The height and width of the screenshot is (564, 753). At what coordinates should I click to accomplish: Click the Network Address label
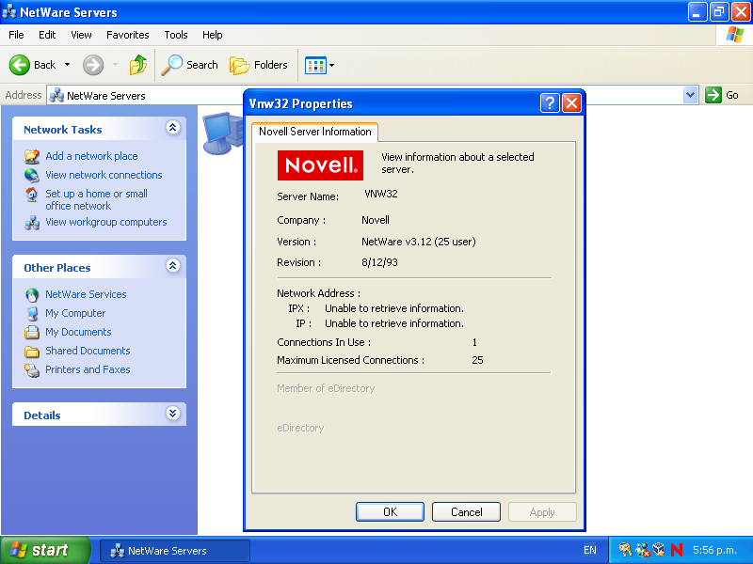point(318,293)
